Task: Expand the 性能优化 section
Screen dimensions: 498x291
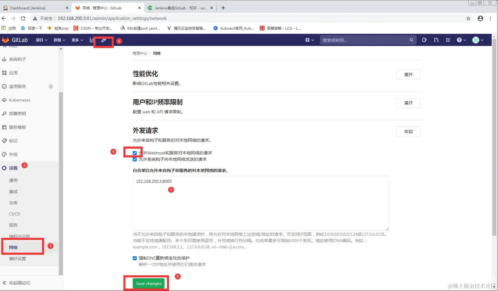Action: (408, 75)
